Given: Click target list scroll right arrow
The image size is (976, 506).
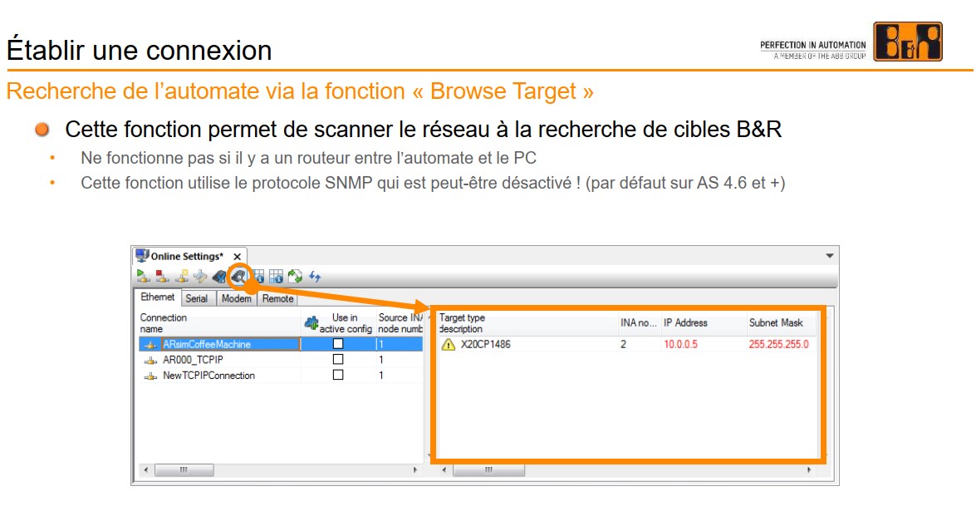Looking at the screenshot, I should (x=808, y=470).
